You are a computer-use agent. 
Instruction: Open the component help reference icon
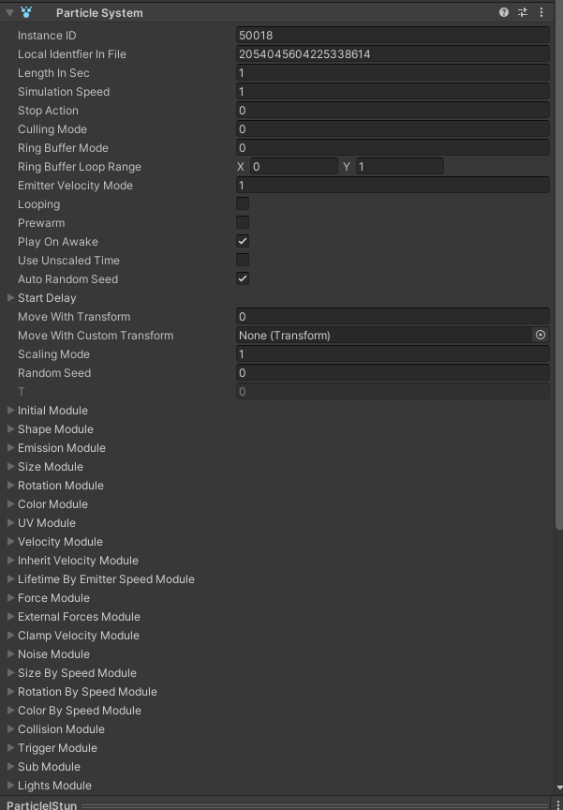(x=504, y=12)
